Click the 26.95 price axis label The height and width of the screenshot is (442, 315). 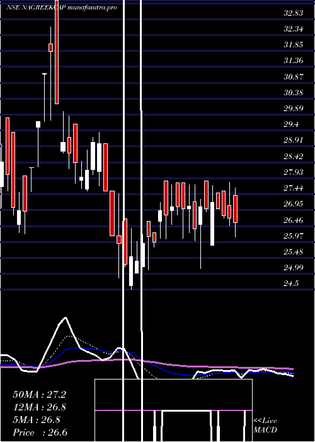(x=294, y=203)
